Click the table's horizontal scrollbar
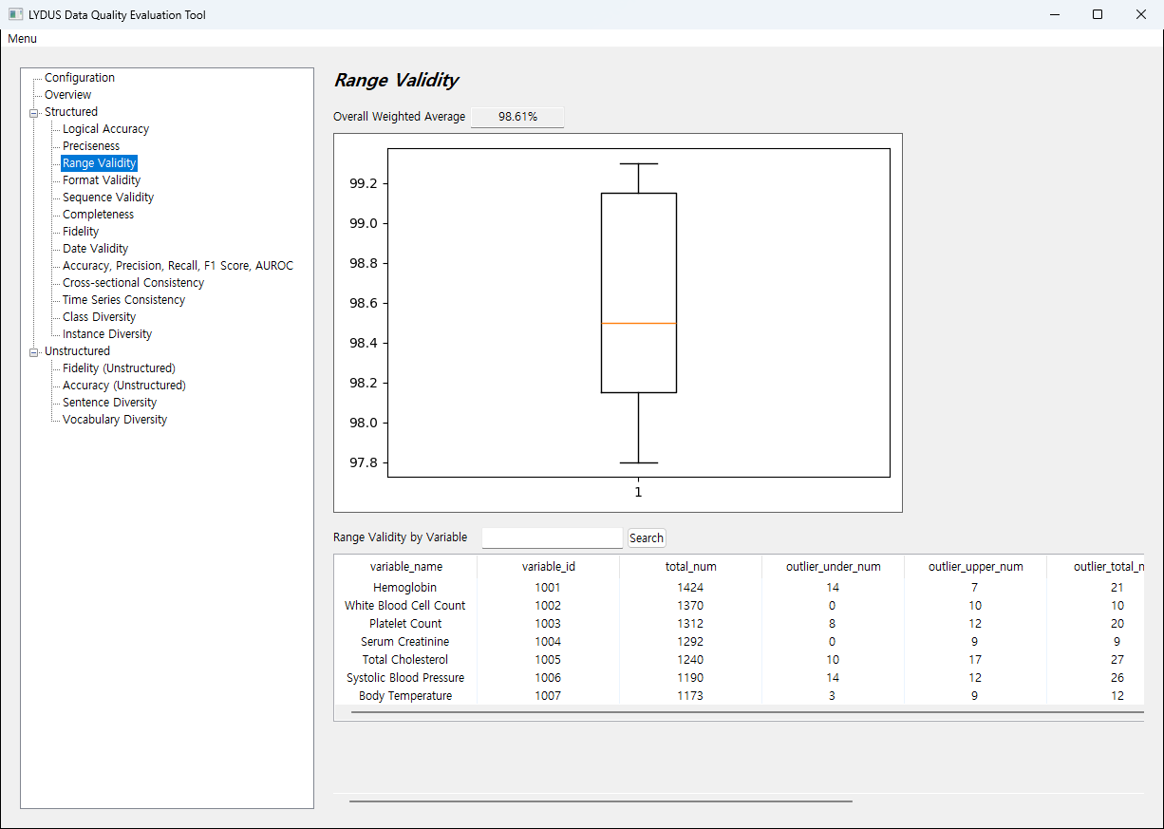The image size is (1164, 829). pyautogui.click(x=746, y=712)
